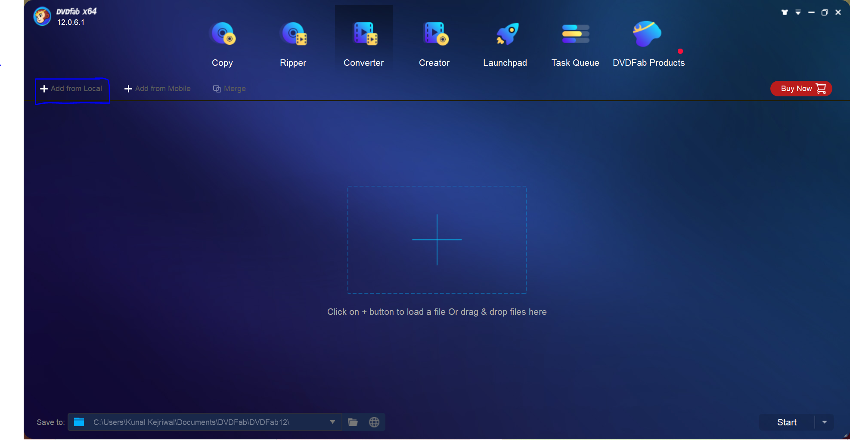The width and height of the screenshot is (850, 440).
Task: Open the output folder browser icon
Action: coord(353,422)
